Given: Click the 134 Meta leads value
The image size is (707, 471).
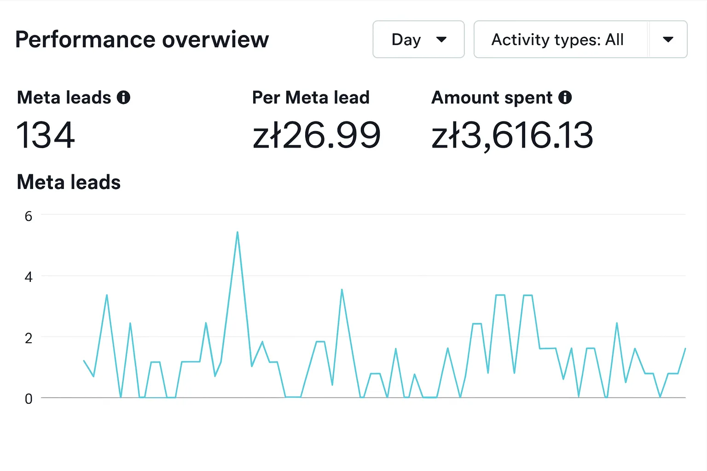Looking at the screenshot, I should point(46,135).
